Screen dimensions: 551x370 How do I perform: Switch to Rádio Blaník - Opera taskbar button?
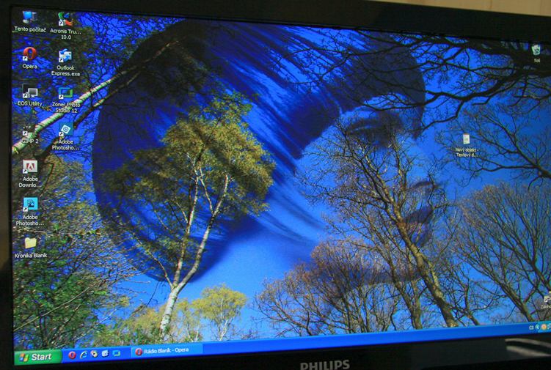point(167,351)
